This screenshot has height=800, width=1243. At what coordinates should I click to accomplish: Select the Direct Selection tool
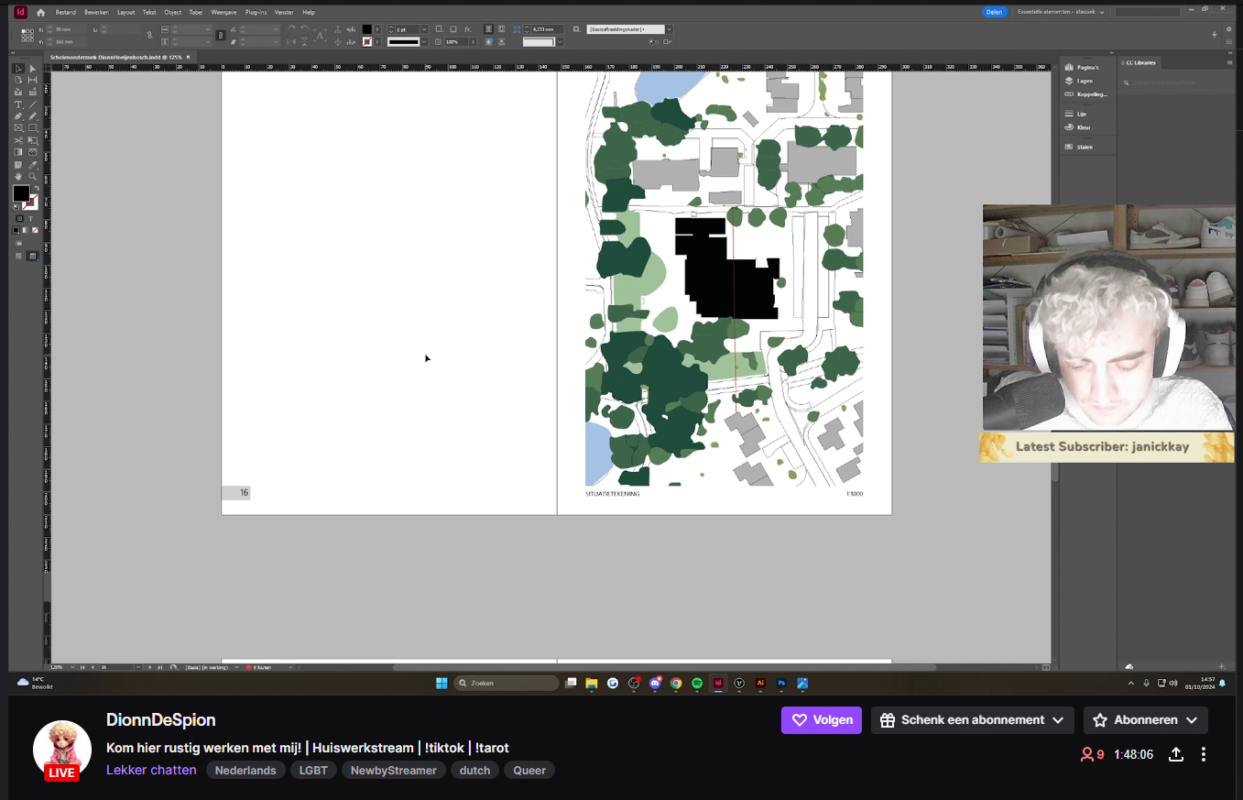33,69
